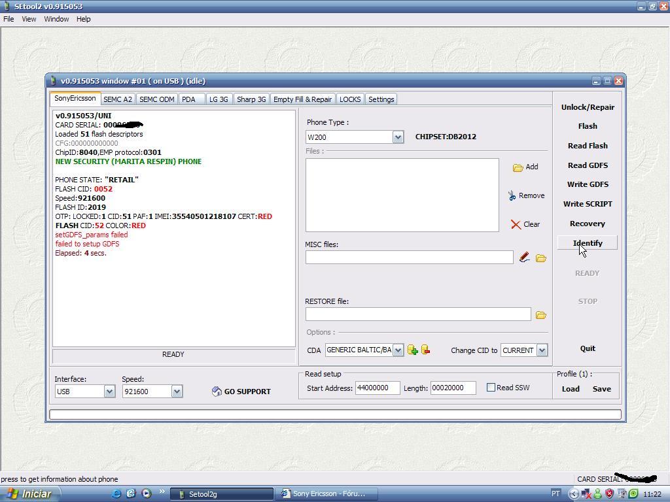Switch to the SEMC A2 tab
The width and height of the screenshot is (670, 502).
pos(118,99)
